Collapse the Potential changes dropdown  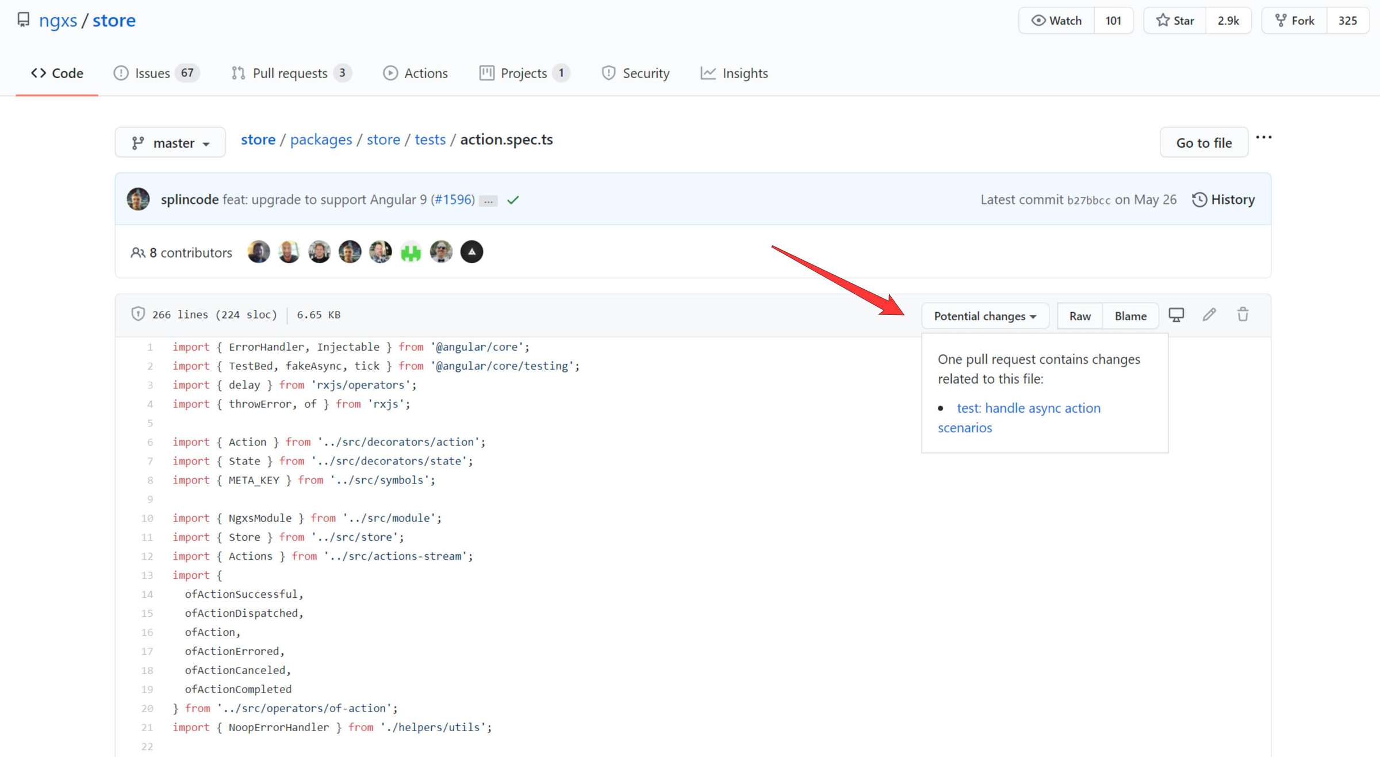[985, 316]
